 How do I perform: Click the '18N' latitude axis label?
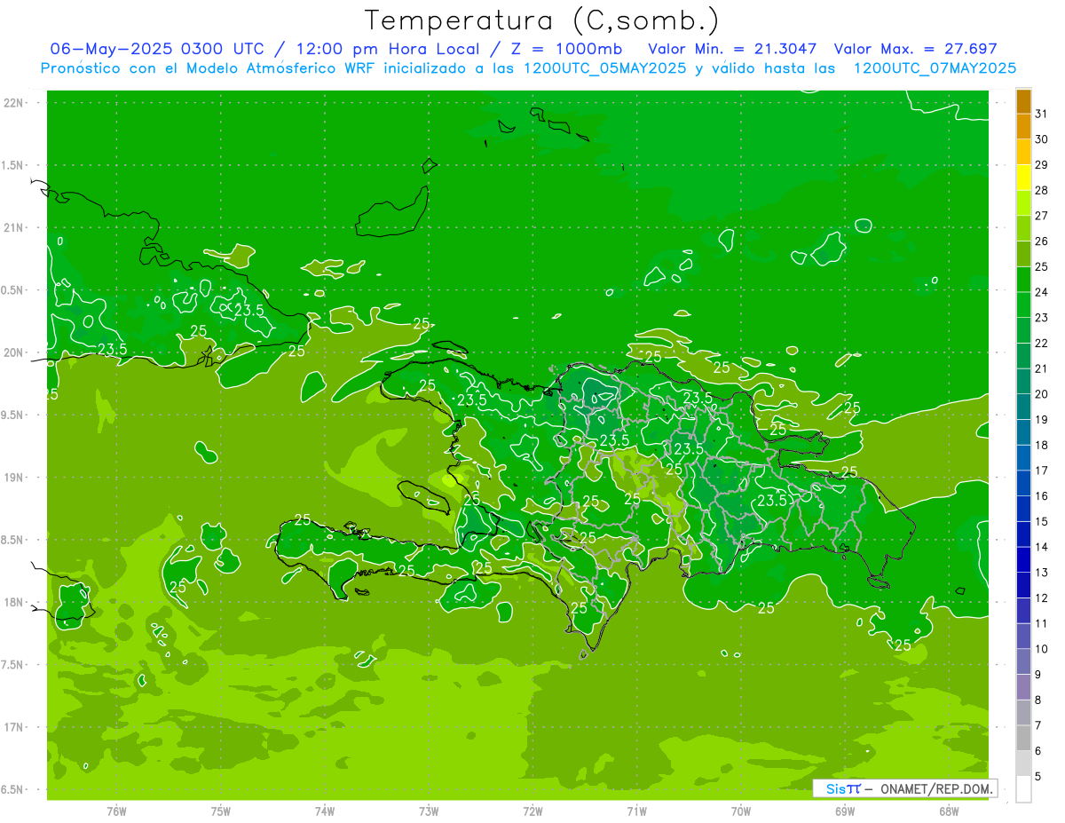click(x=13, y=602)
